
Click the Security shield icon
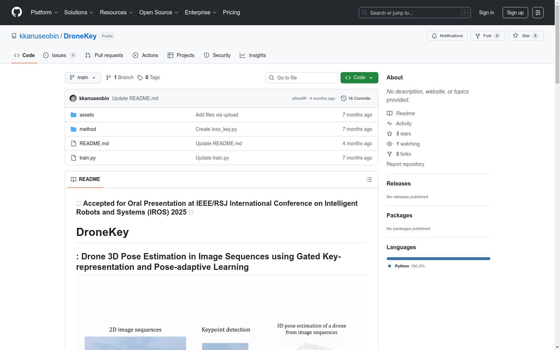pyautogui.click(x=206, y=55)
